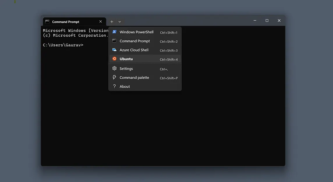Click the Windows PowerShell icon in the menu

pyautogui.click(x=114, y=32)
